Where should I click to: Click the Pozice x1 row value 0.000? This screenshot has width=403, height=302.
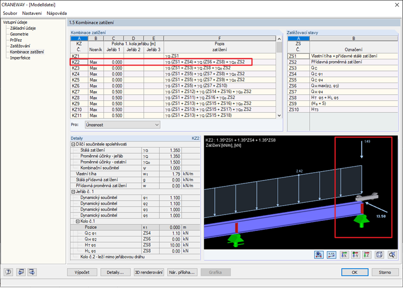170,227
